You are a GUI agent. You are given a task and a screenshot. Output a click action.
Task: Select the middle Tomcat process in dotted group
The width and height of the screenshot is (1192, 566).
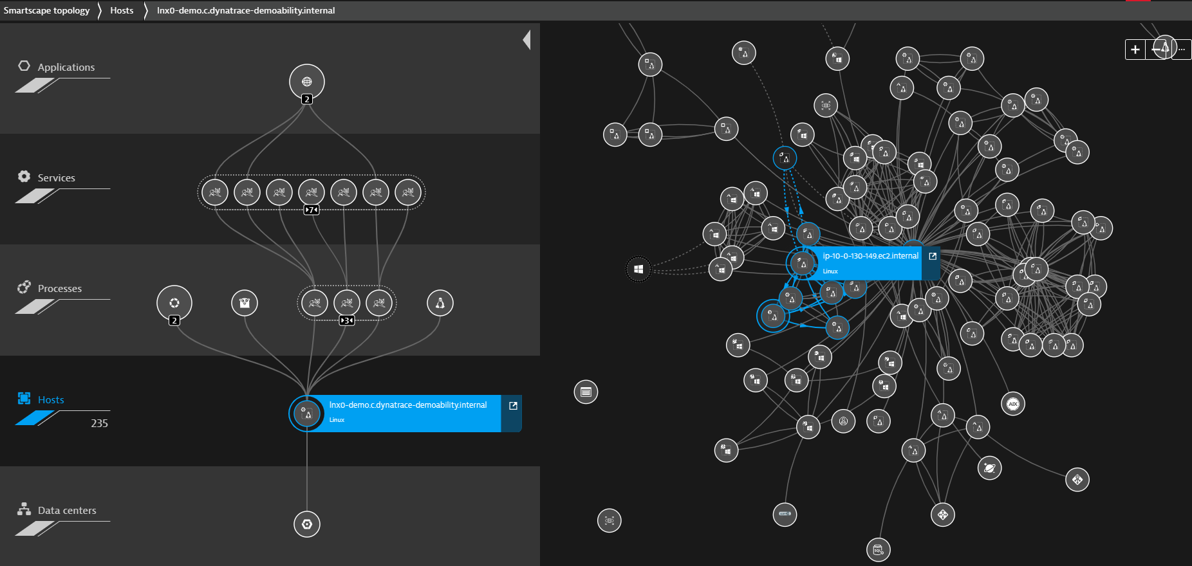(x=347, y=302)
